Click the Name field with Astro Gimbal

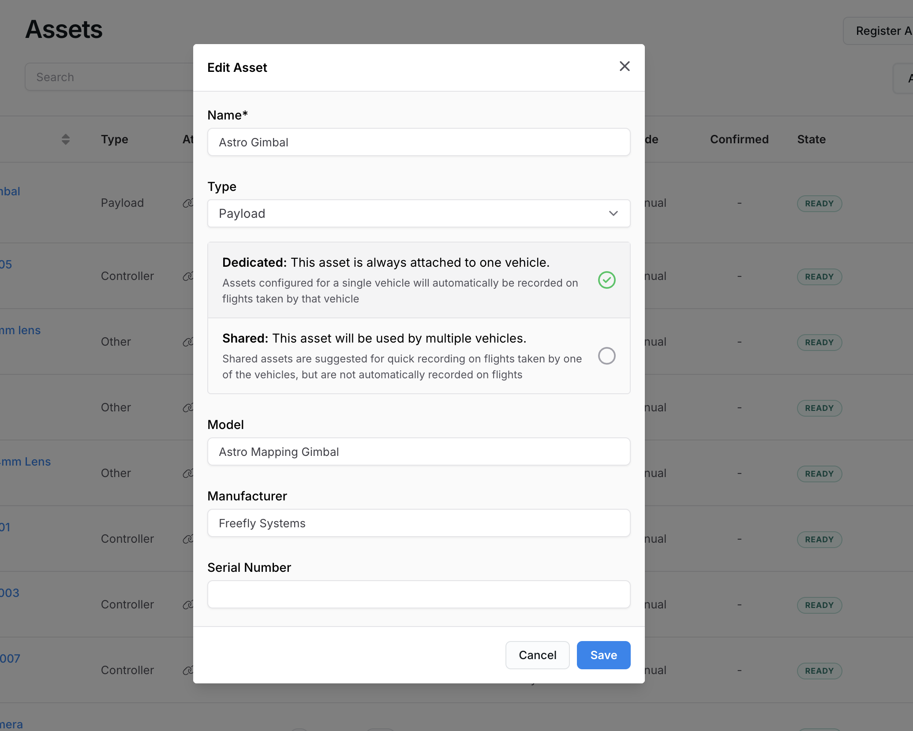(x=418, y=142)
